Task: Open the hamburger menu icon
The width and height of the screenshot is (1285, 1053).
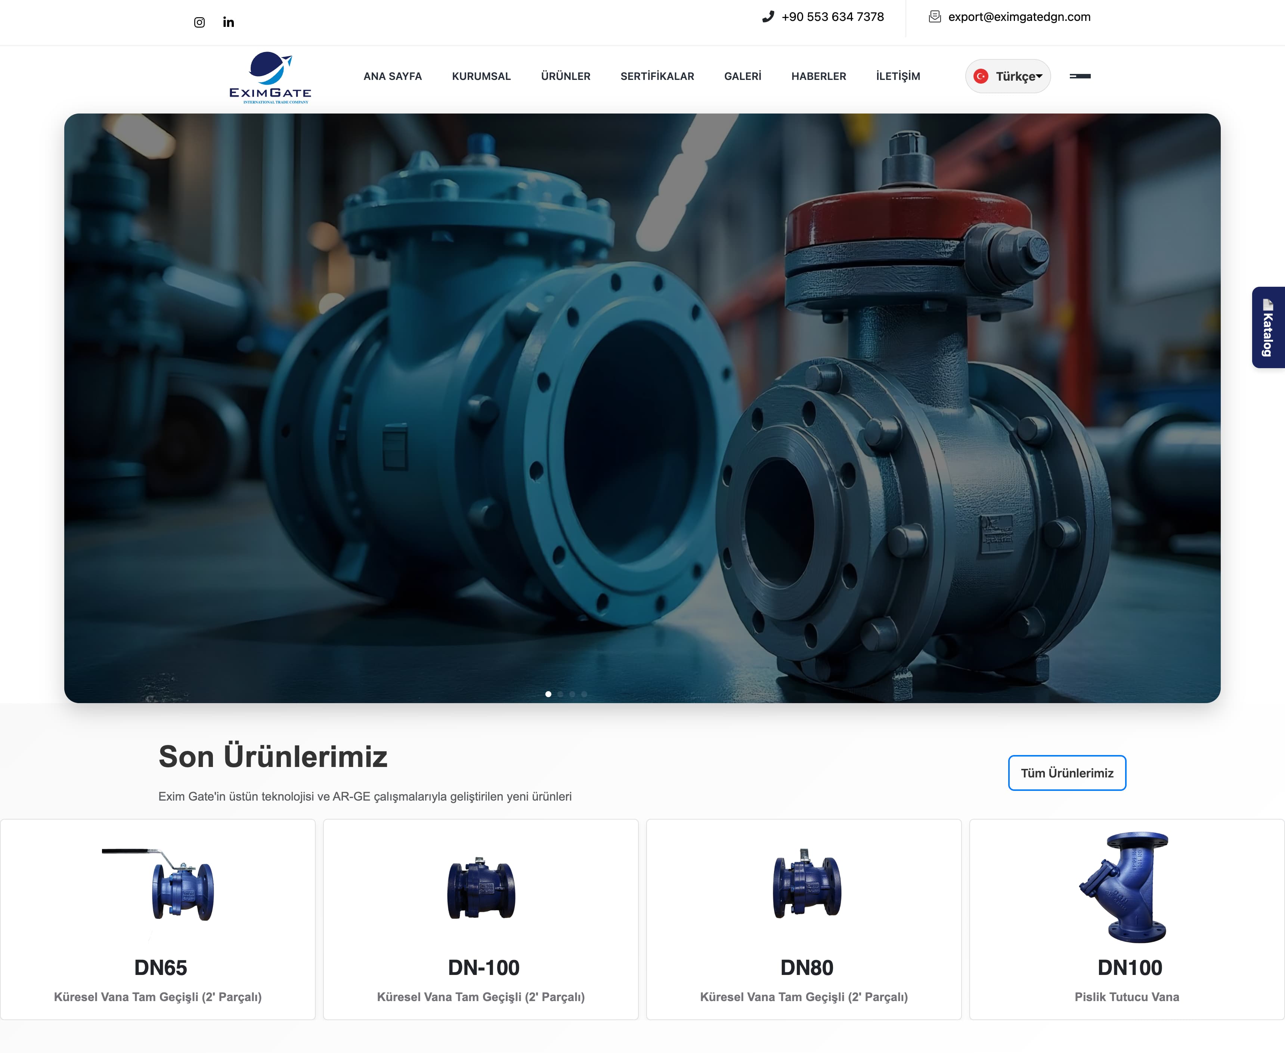Action: tap(1079, 77)
